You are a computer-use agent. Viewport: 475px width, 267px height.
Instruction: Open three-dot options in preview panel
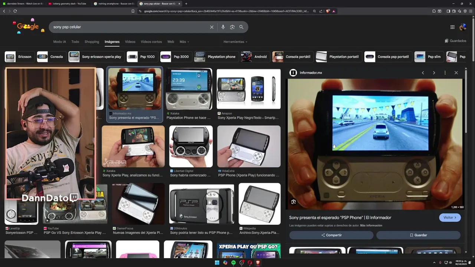(445, 73)
